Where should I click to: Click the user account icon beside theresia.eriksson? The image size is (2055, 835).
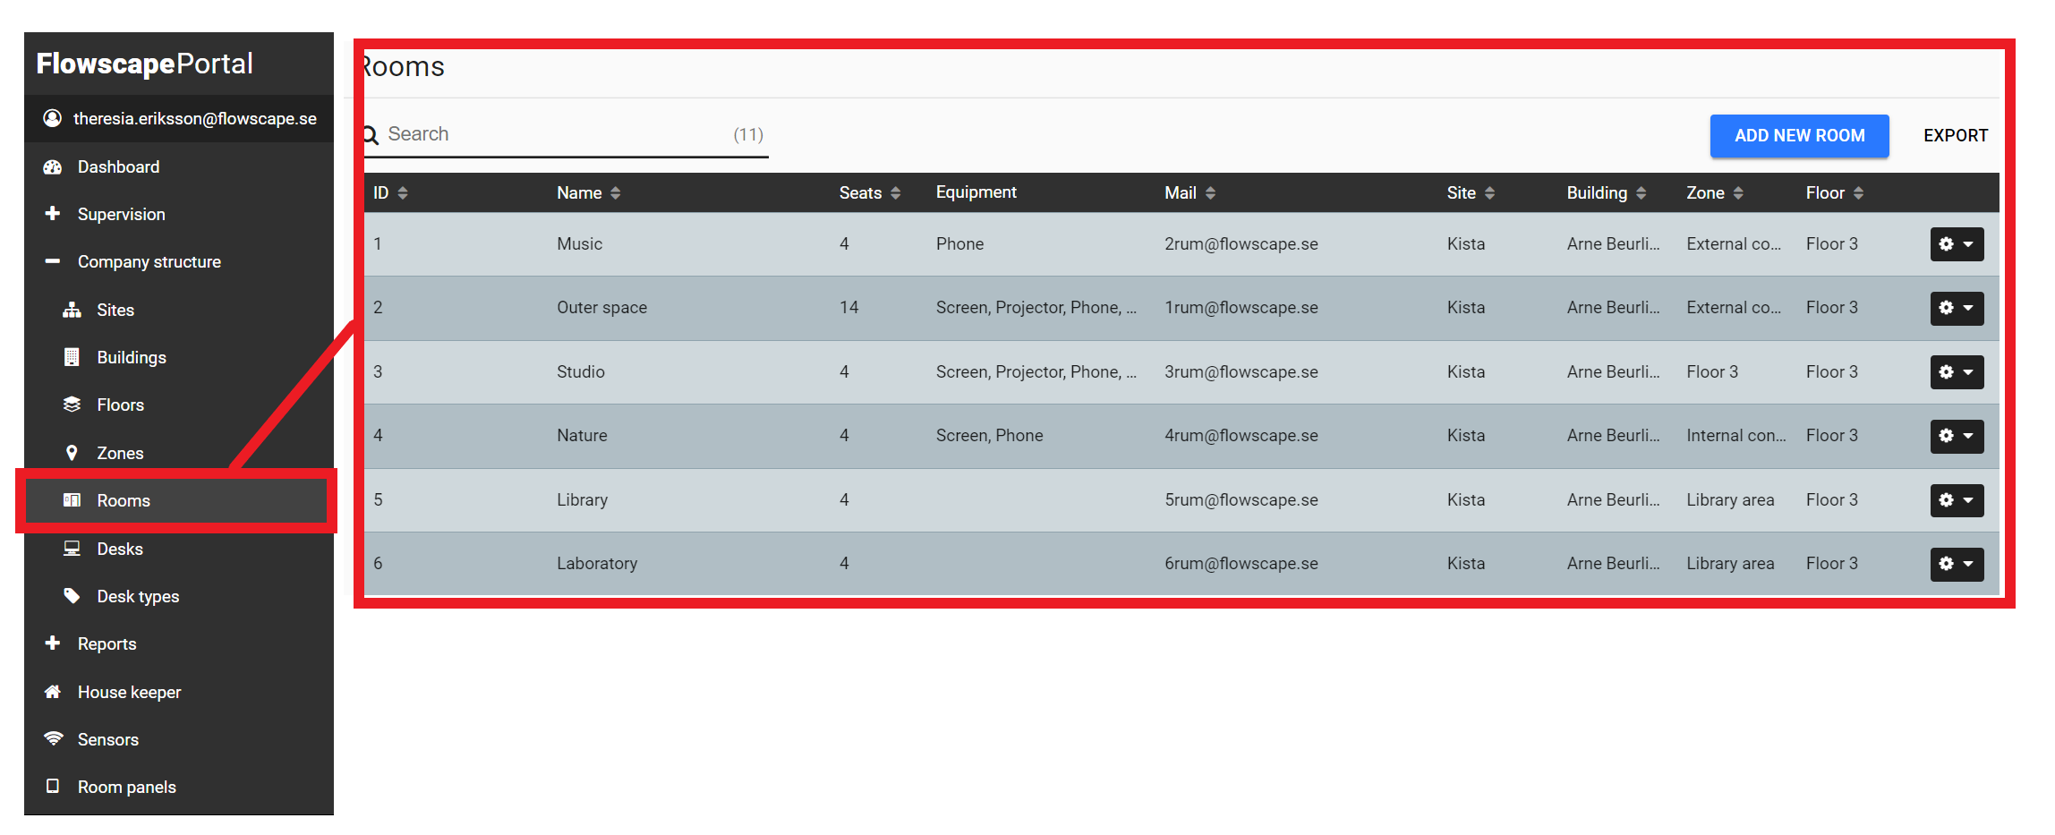click(x=53, y=118)
